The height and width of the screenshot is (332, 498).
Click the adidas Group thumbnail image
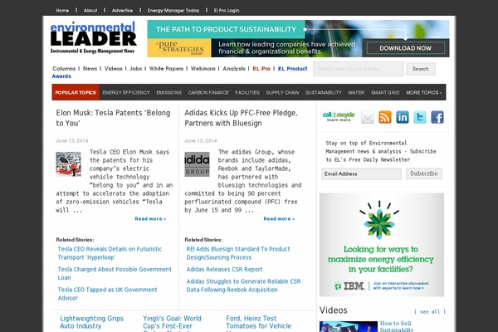pyautogui.click(x=197, y=164)
